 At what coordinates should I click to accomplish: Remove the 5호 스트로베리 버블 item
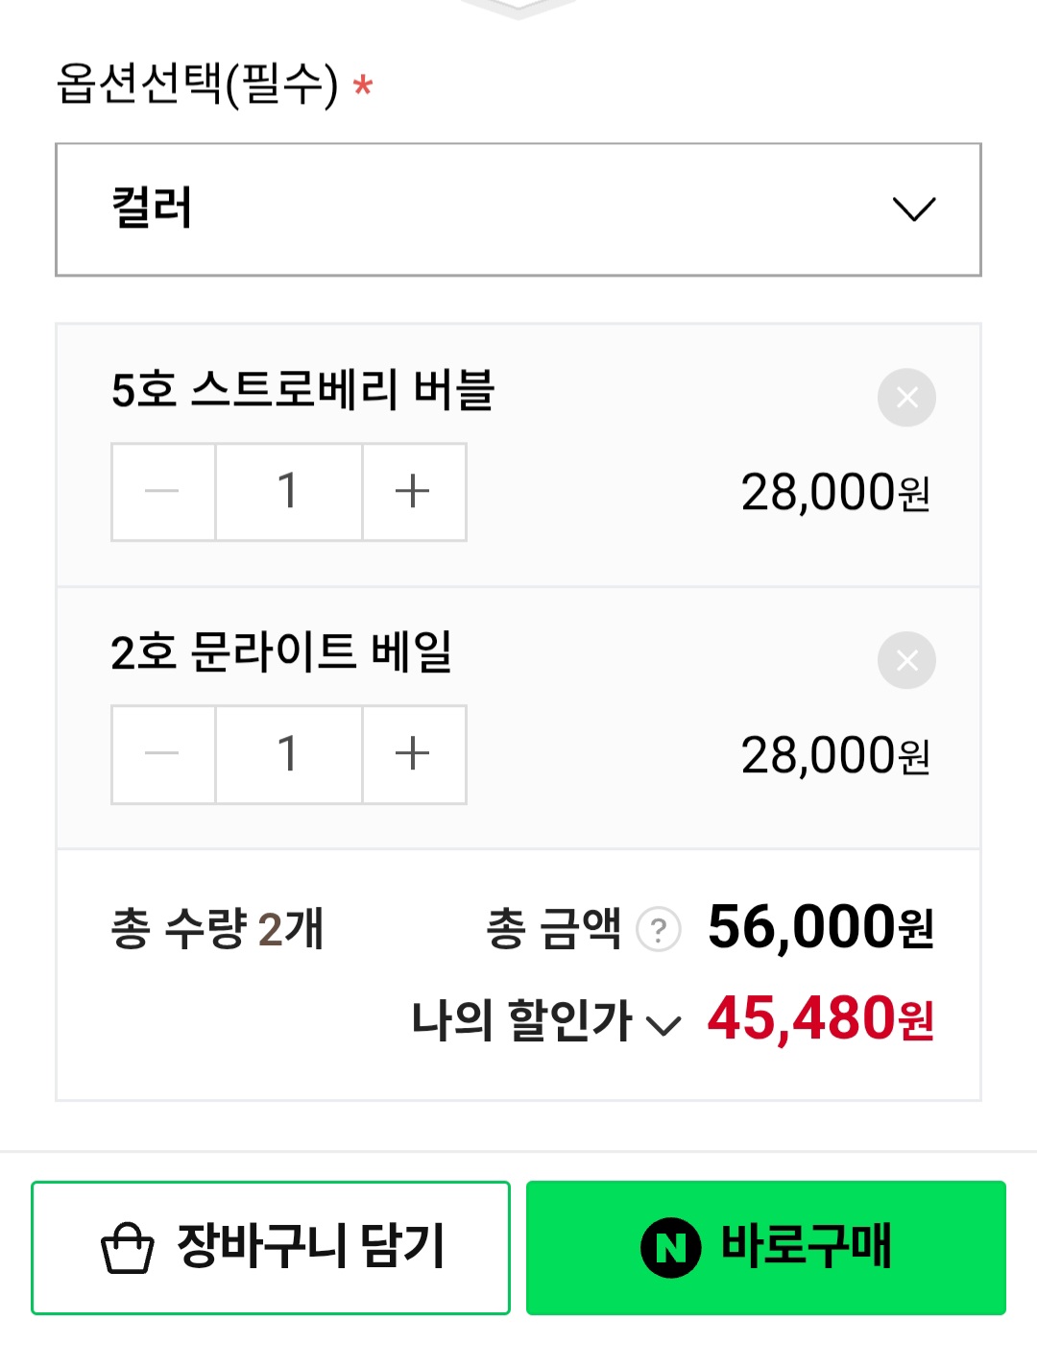(x=906, y=397)
